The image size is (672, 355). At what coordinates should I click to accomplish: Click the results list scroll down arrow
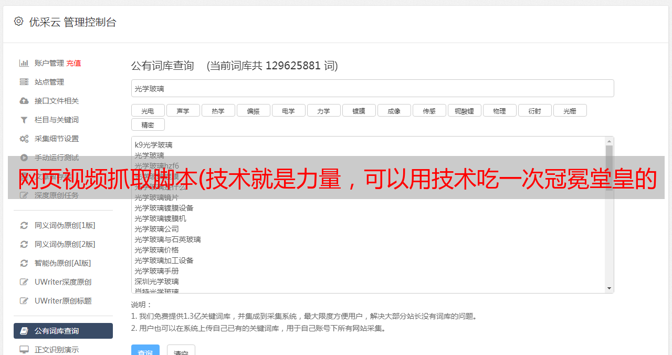609,288
